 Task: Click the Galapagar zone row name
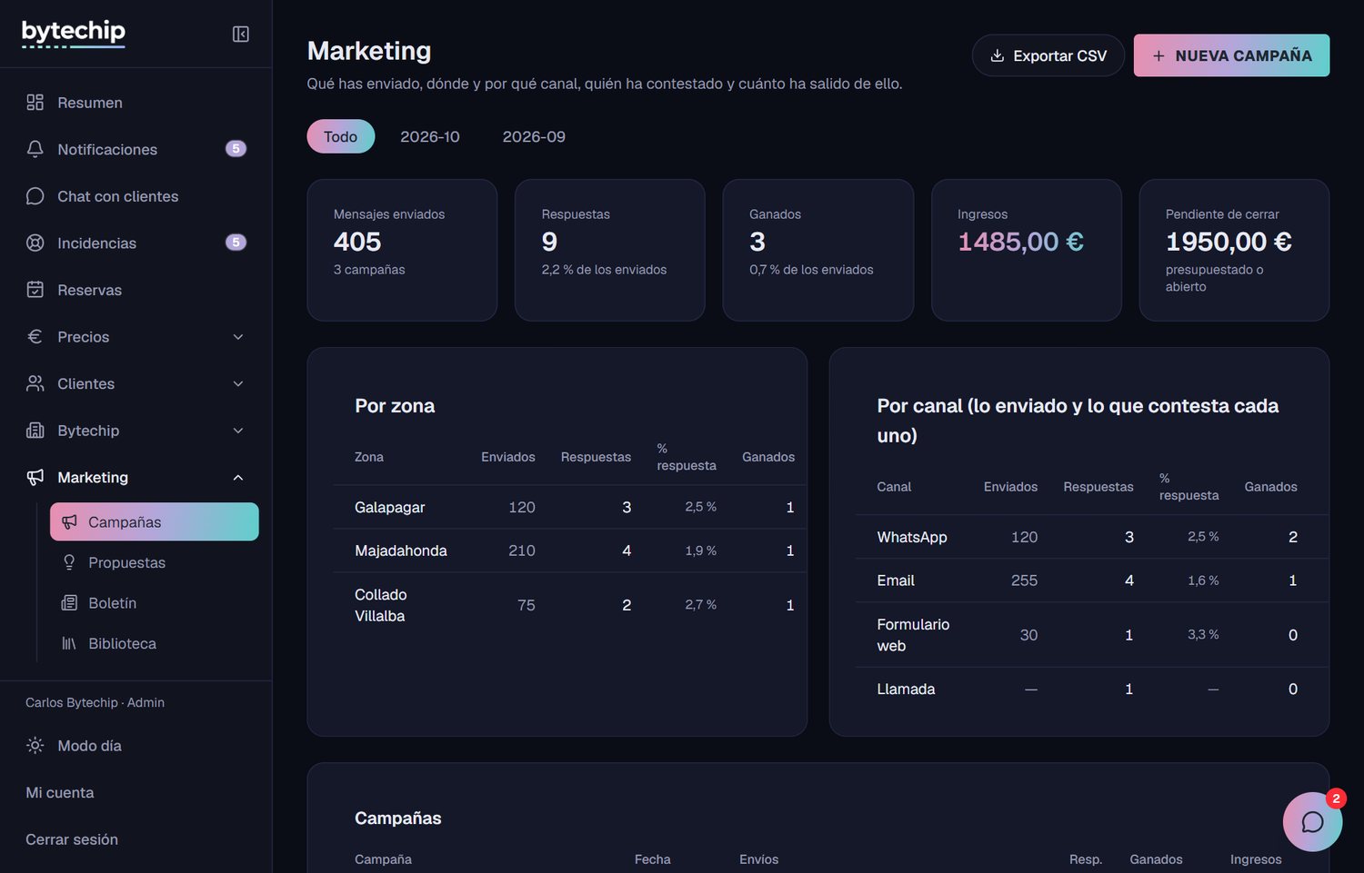(x=390, y=507)
